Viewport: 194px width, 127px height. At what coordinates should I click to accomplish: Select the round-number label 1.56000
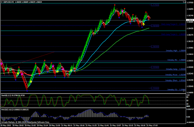pos(155,47)
